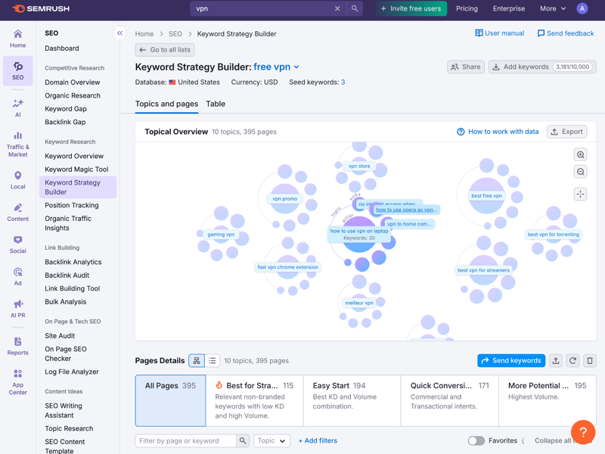Collapse the SEO sidebar menu
The image size is (605, 454).
click(x=119, y=33)
